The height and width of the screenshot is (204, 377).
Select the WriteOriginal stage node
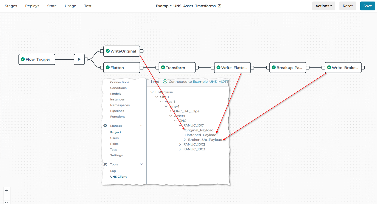point(122,51)
